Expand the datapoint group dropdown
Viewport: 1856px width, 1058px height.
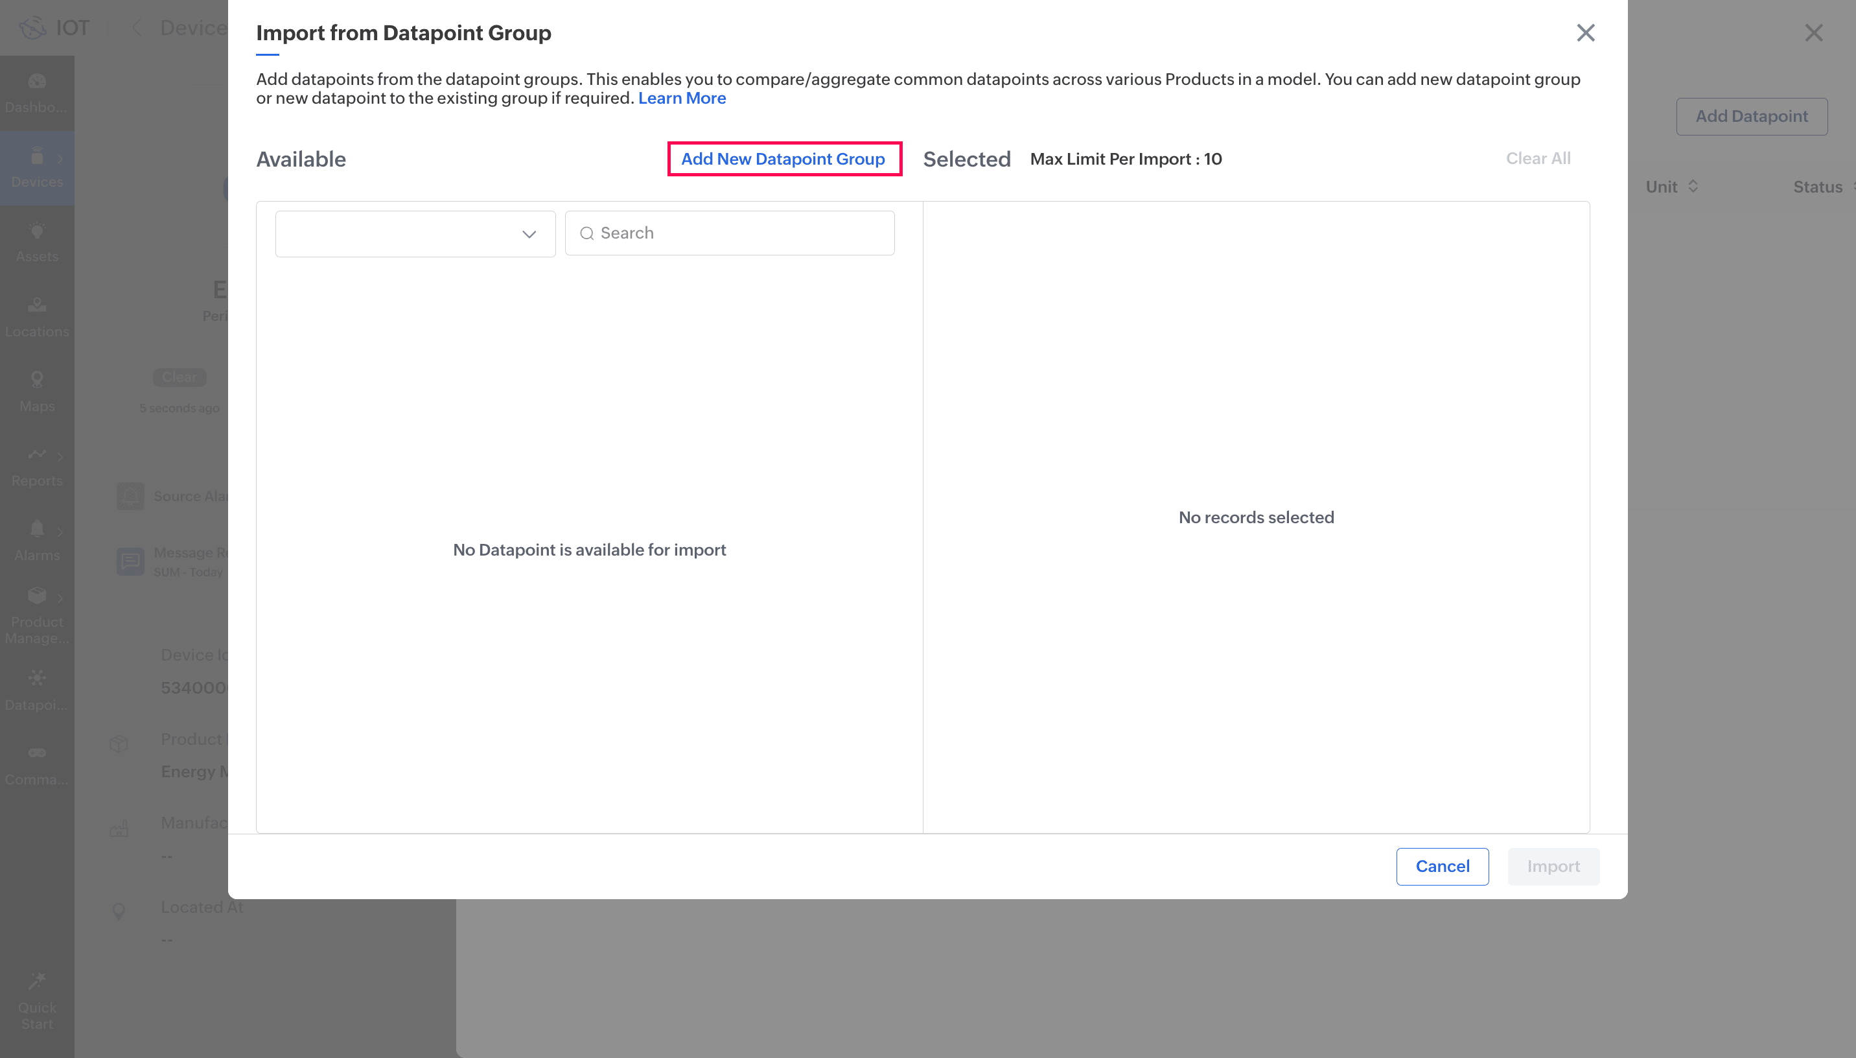point(415,234)
